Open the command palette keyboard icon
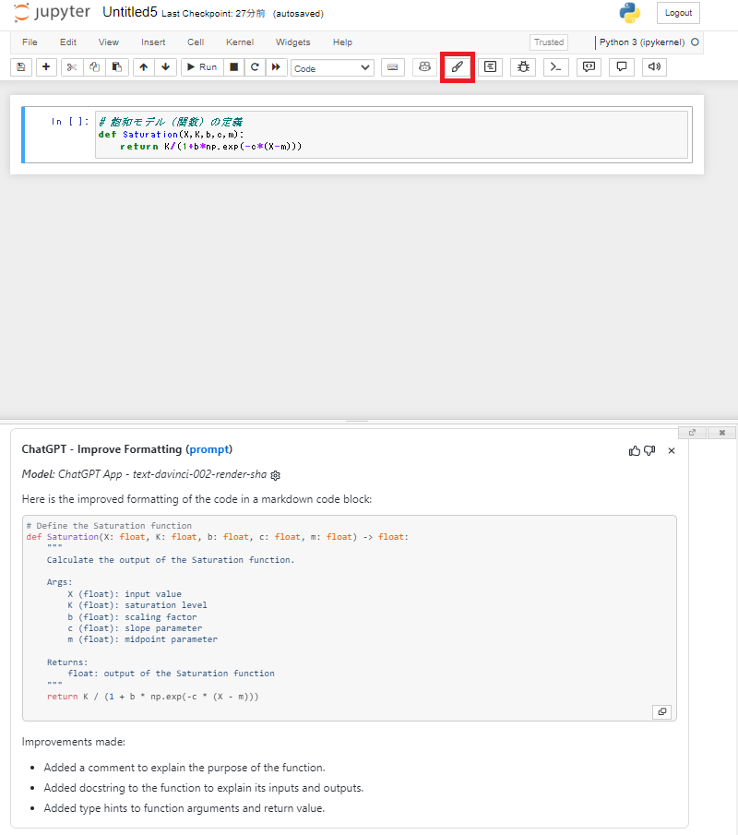The image size is (738, 835). pyautogui.click(x=392, y=67)
